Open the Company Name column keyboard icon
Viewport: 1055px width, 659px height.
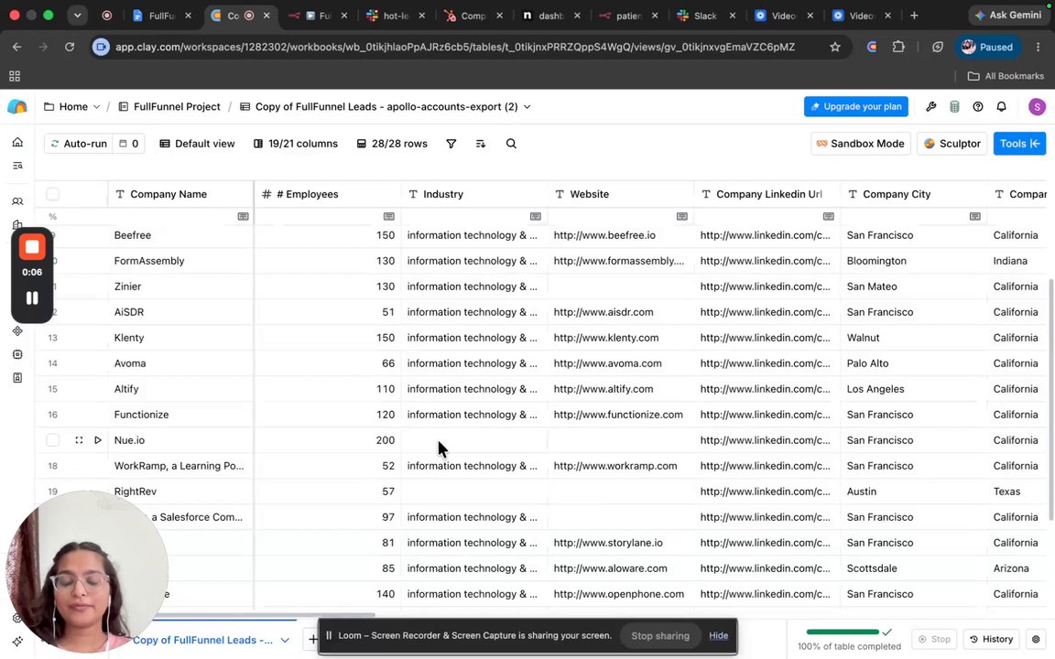coord(243,217)
